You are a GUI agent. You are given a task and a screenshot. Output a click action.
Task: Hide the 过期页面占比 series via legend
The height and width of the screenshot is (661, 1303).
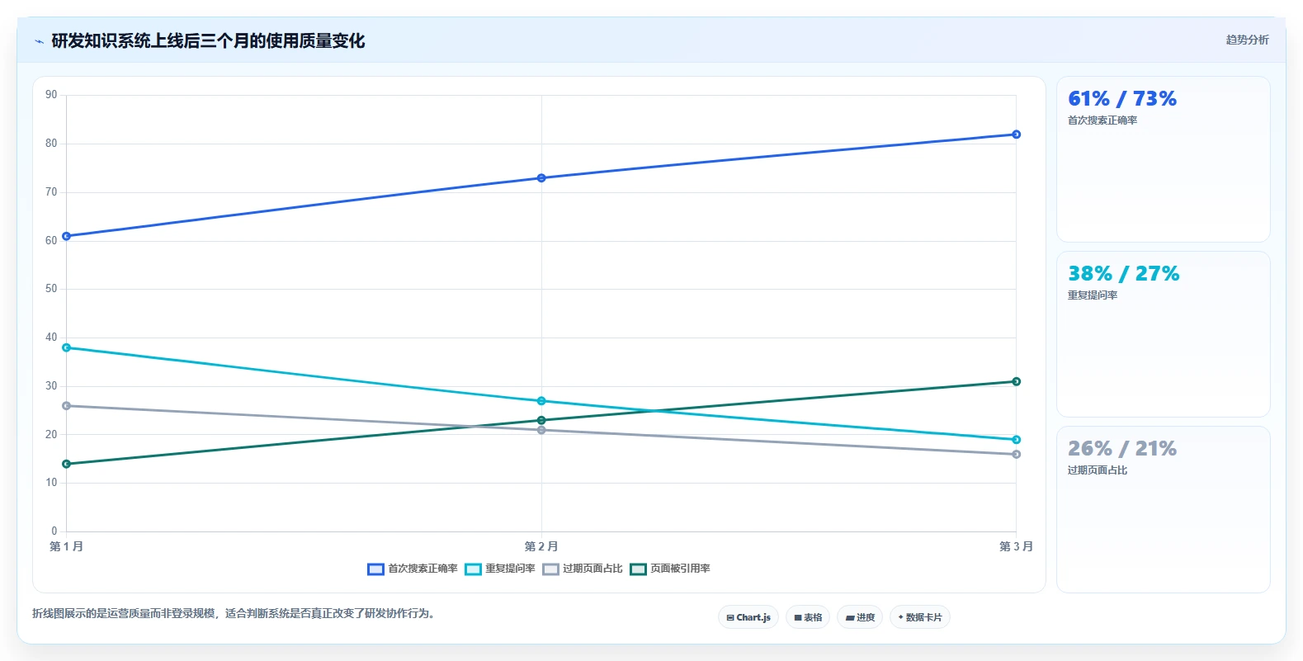click(583, 569)
